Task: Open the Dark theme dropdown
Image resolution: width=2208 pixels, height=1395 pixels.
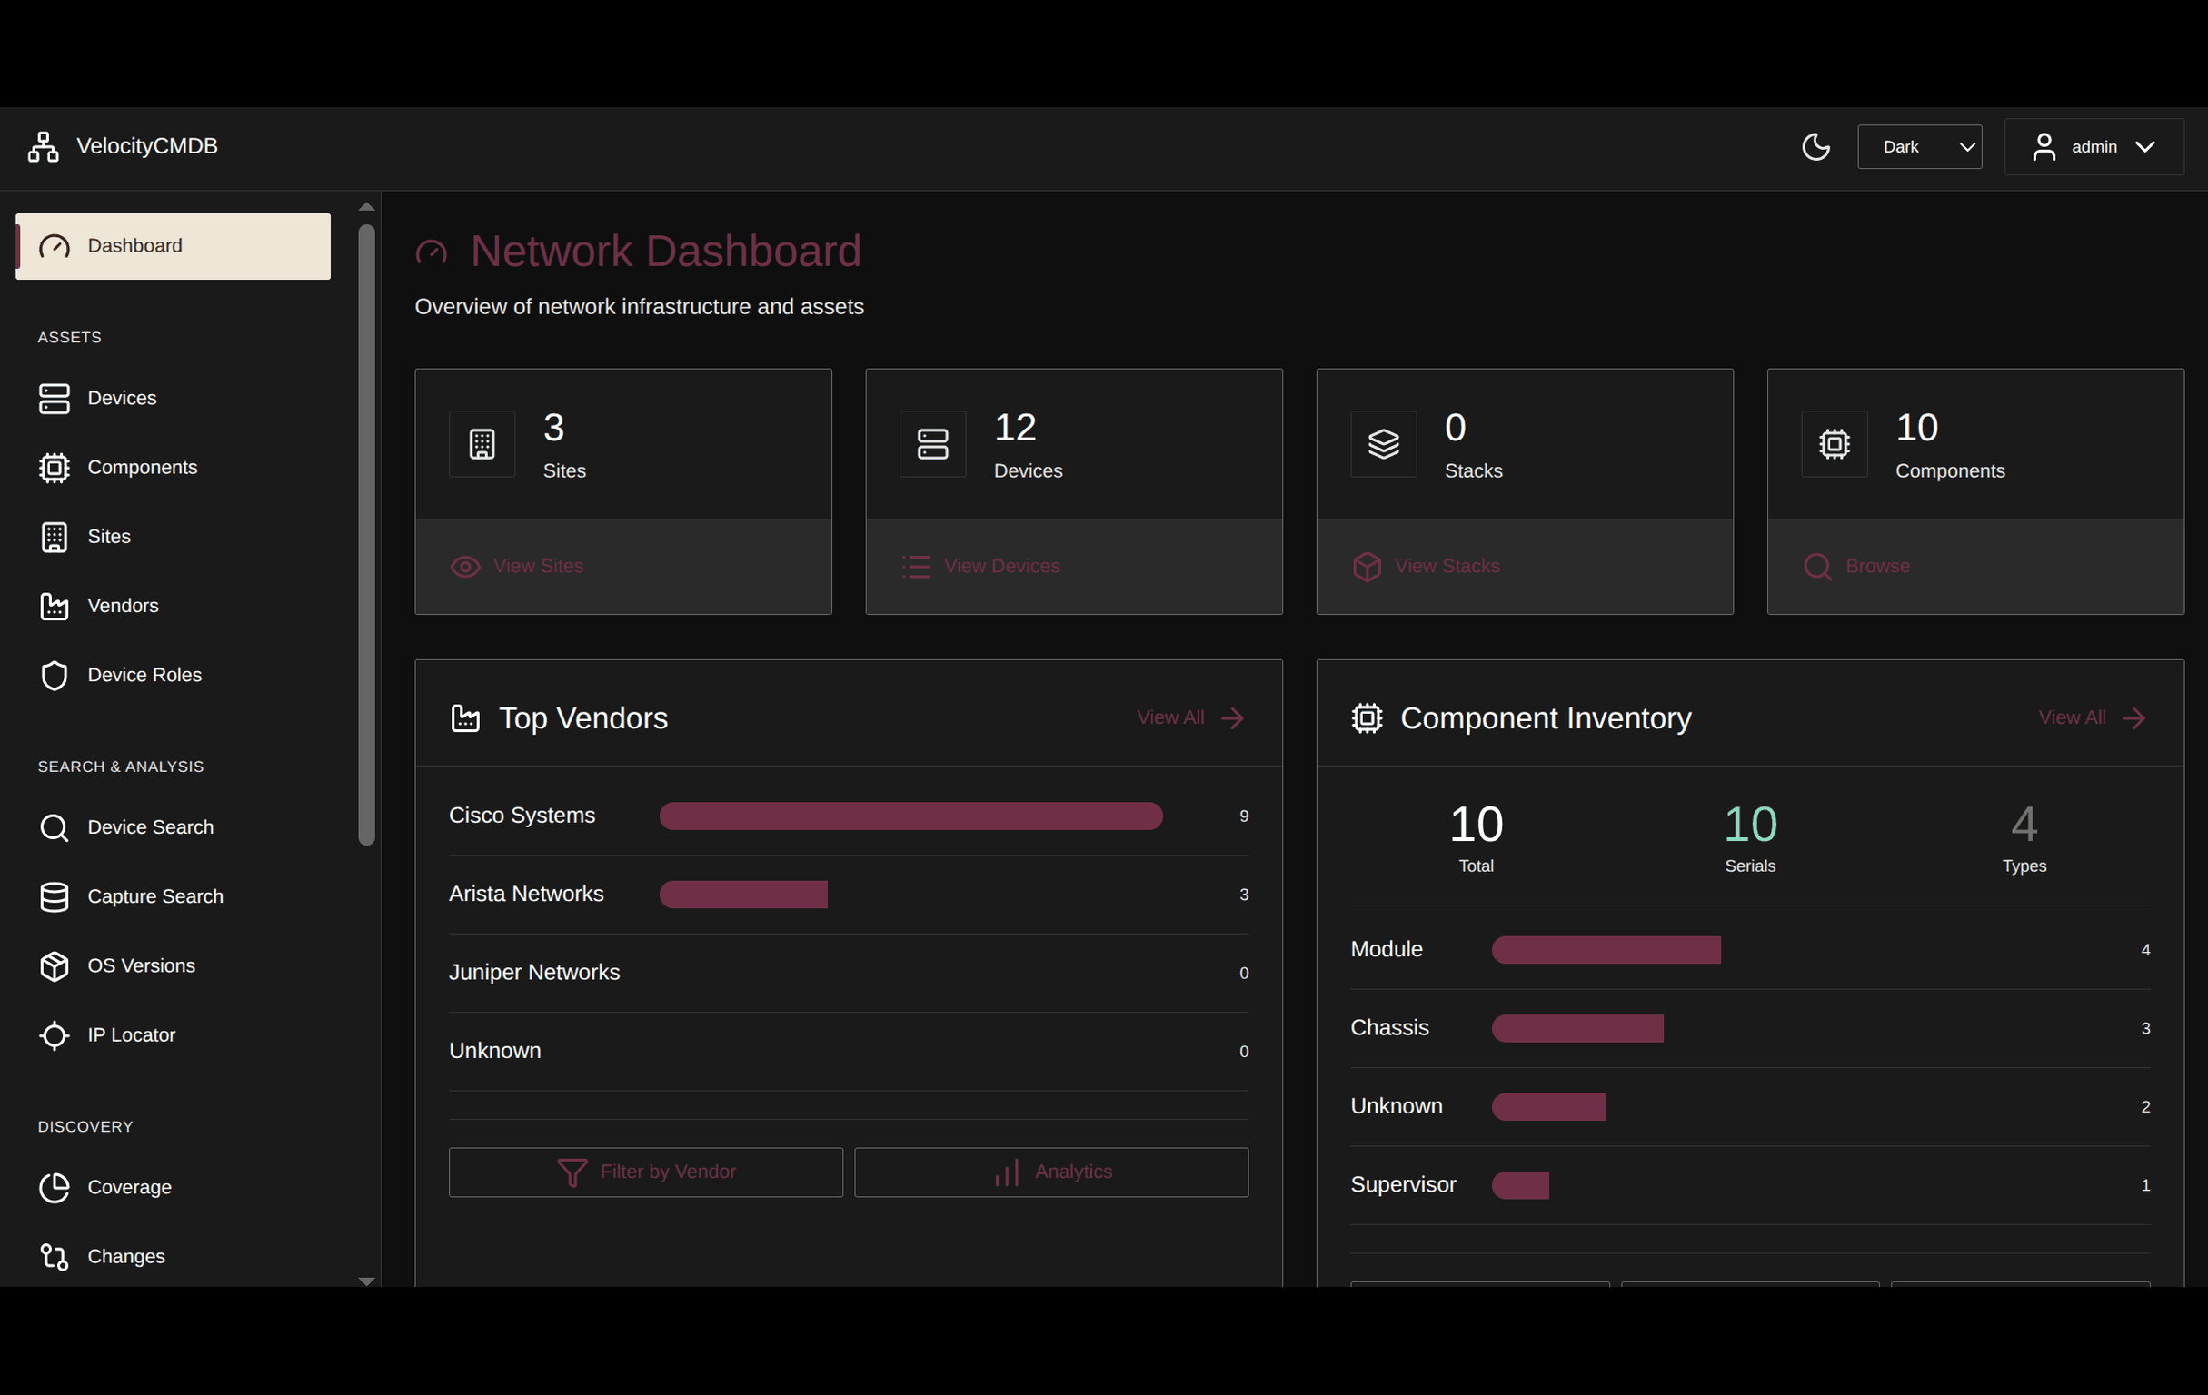Action: tap(1919, 146)
